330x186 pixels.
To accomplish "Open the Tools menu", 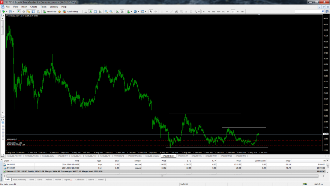I will point(43,7).
